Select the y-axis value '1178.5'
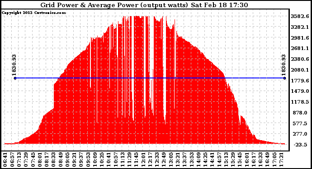 [x=300, y=102]
